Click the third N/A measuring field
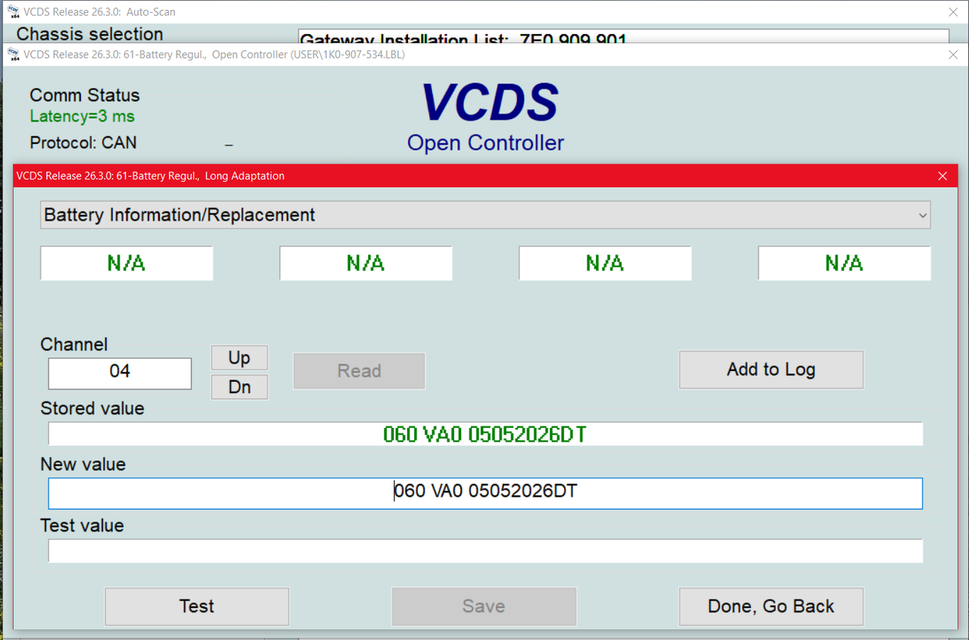 [605, 264]
